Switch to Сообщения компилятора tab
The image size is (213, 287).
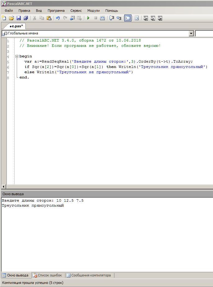click(x=89, y=275)
